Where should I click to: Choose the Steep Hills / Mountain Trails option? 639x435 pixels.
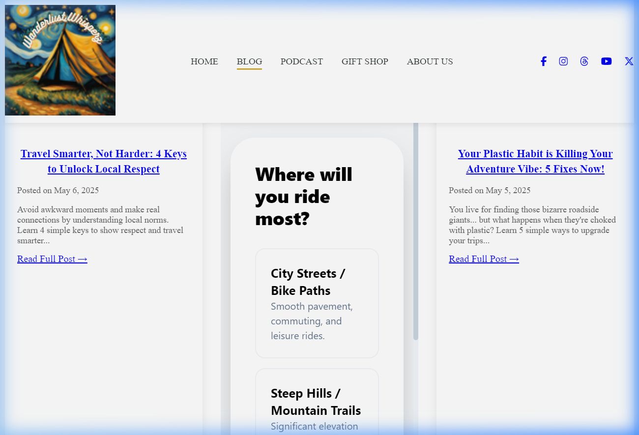point(317,403)
